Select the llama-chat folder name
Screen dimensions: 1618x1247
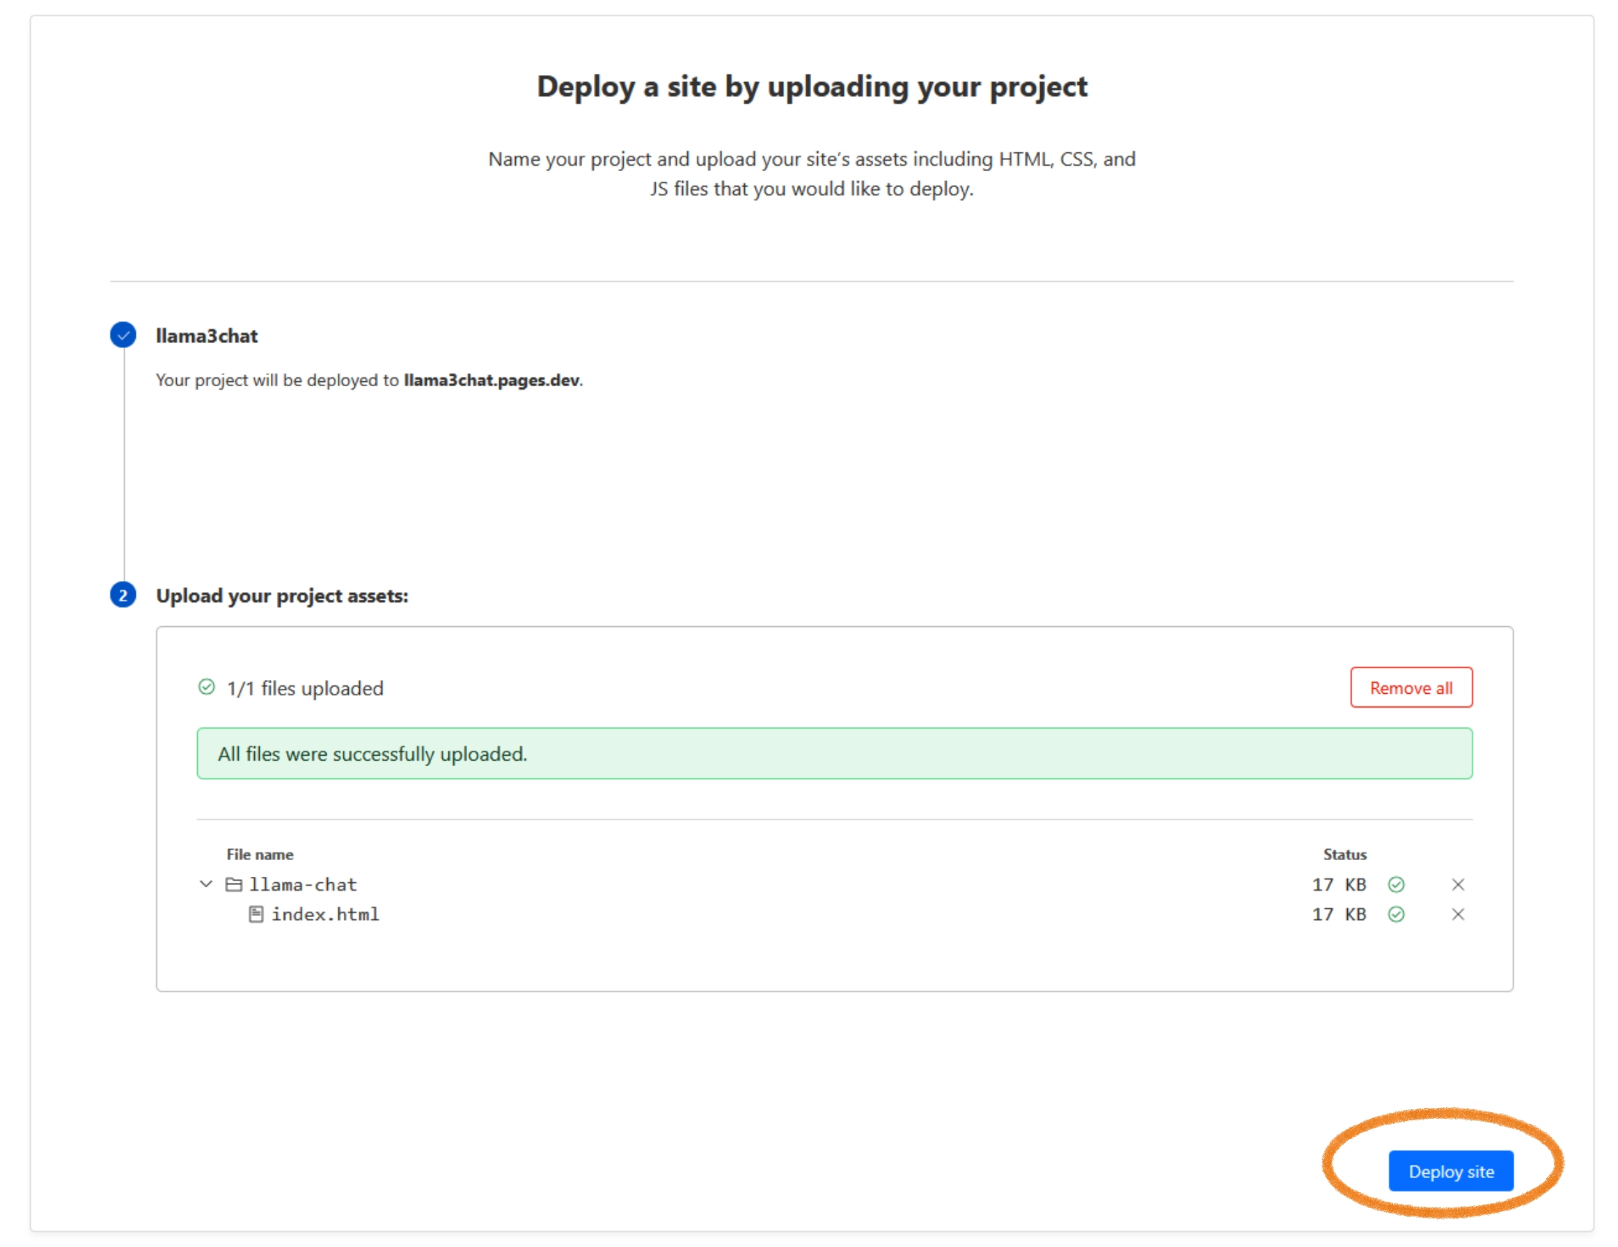(303, 884)
